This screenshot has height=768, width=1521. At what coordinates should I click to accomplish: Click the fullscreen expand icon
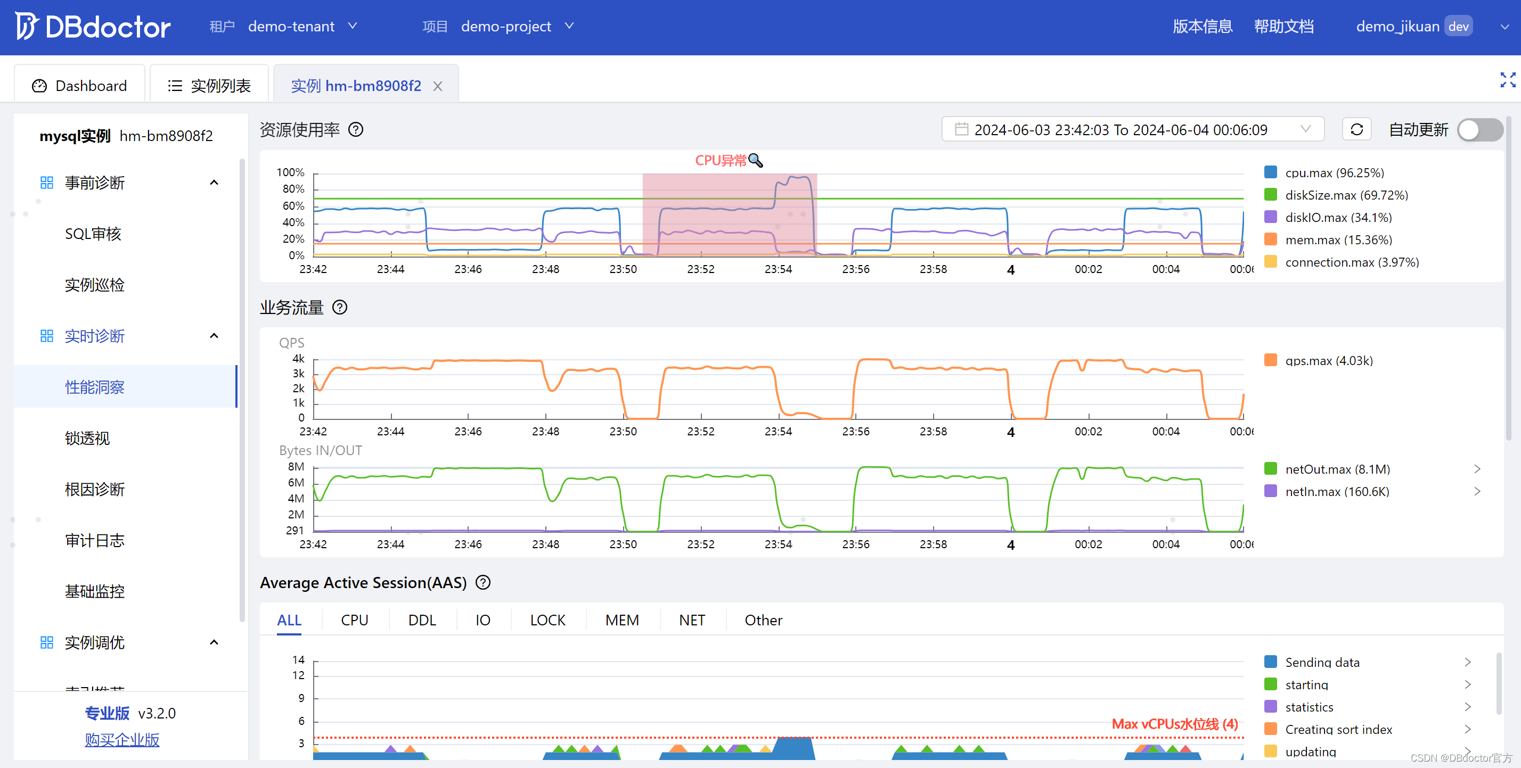(x=1507, y=80)
